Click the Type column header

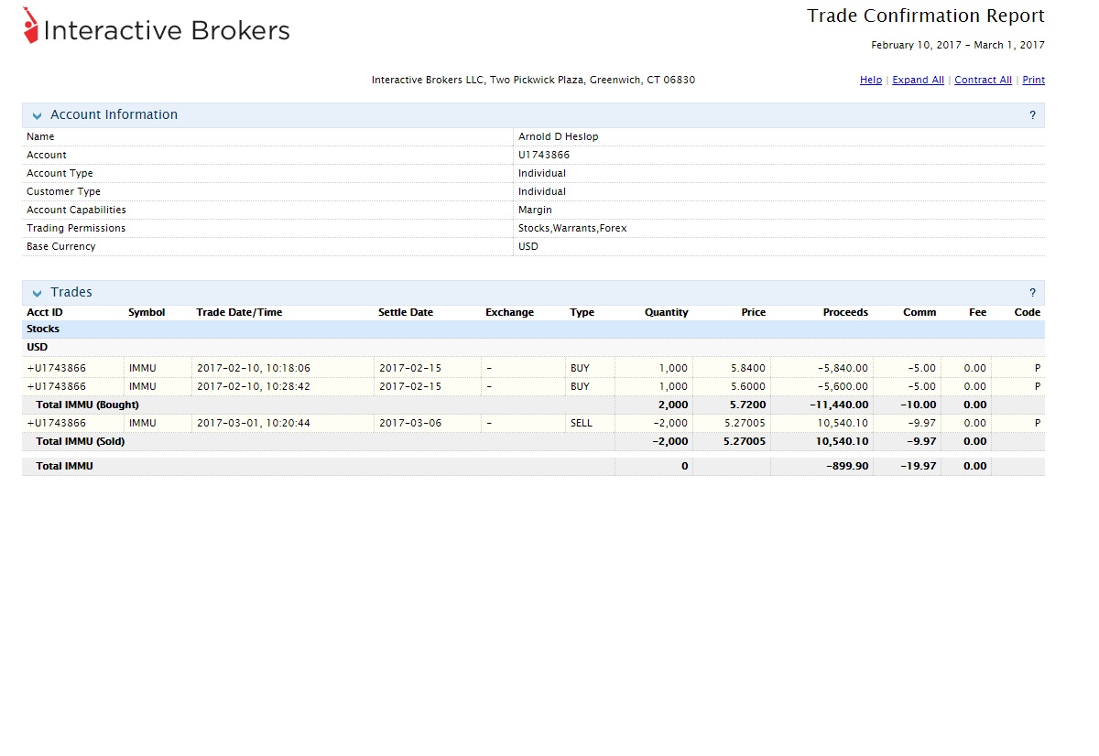(x=582, y=312)
